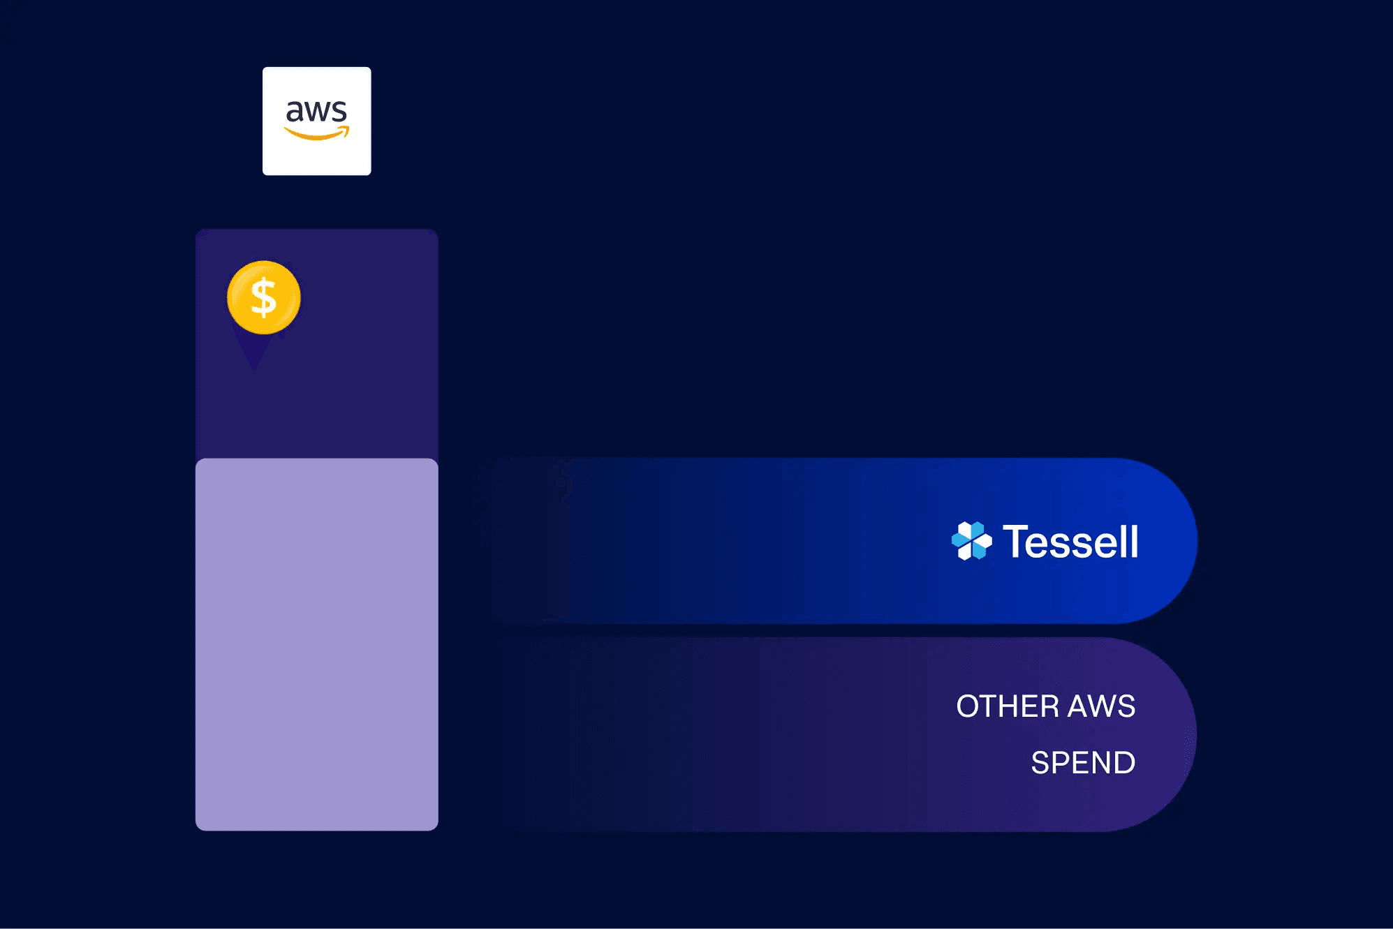Click the 'aws' lettering in the logo
This screenshot has width=1393, height=929.
point(316,110)
